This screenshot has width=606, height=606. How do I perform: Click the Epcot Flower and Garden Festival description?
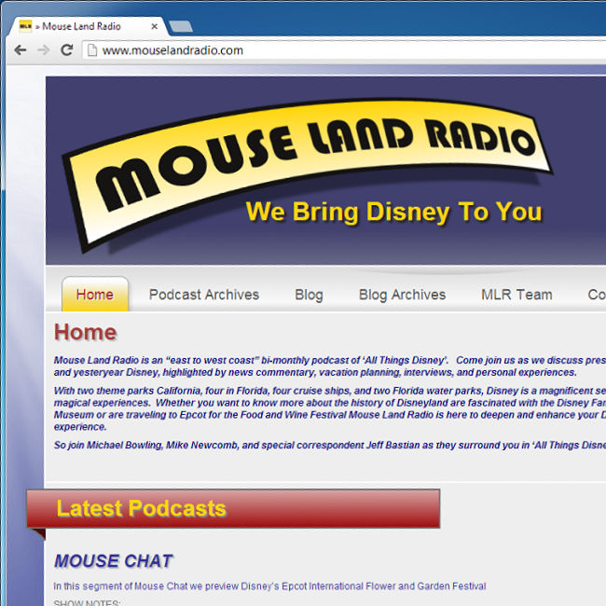point(269,586)
